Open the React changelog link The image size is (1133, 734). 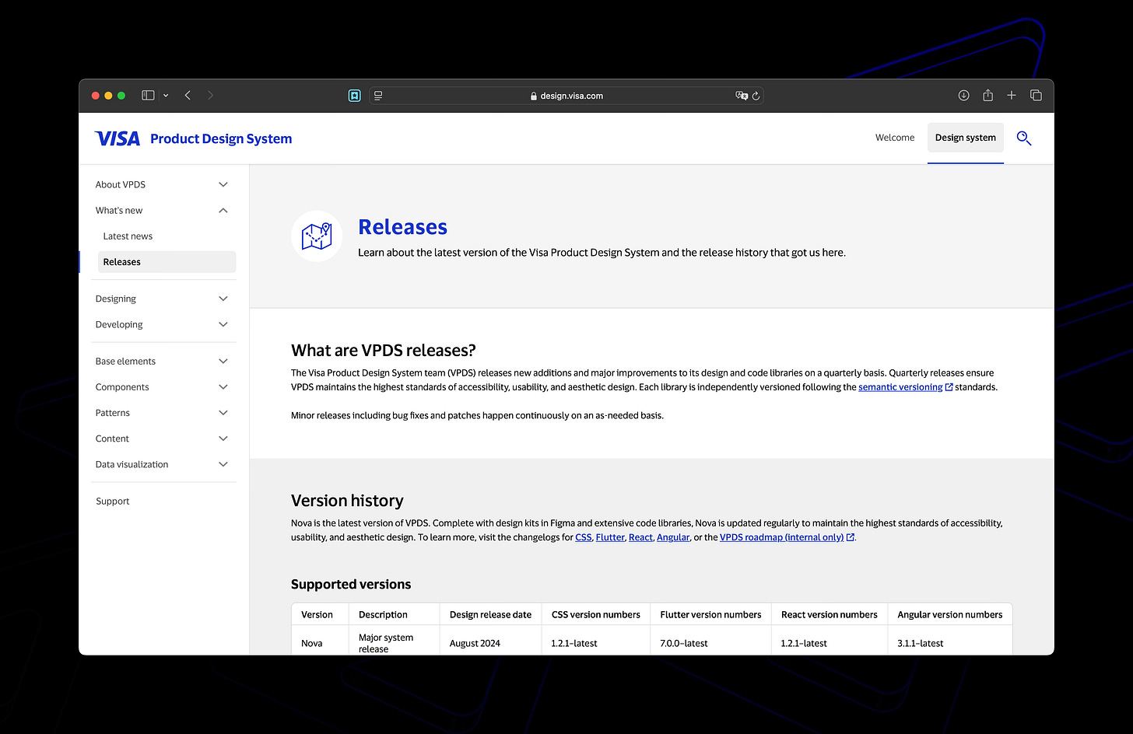[640, 537]
